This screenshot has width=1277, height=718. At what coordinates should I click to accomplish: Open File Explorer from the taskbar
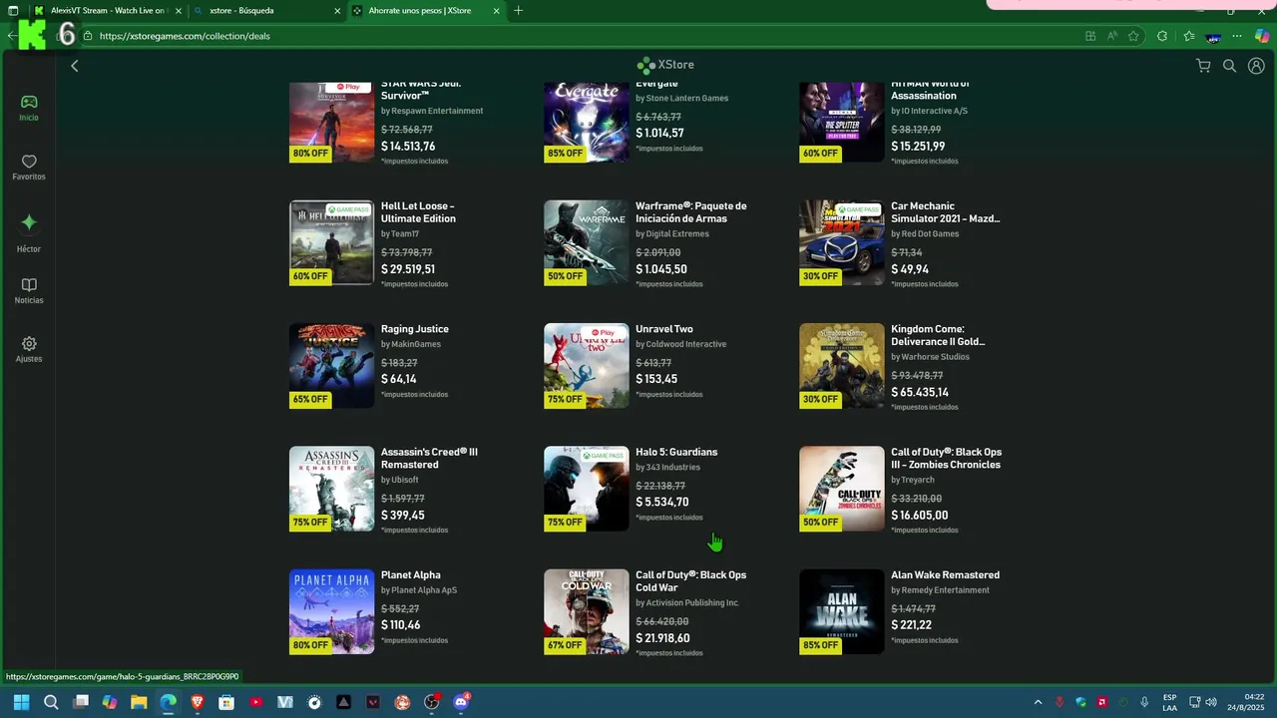pos(139,702)
